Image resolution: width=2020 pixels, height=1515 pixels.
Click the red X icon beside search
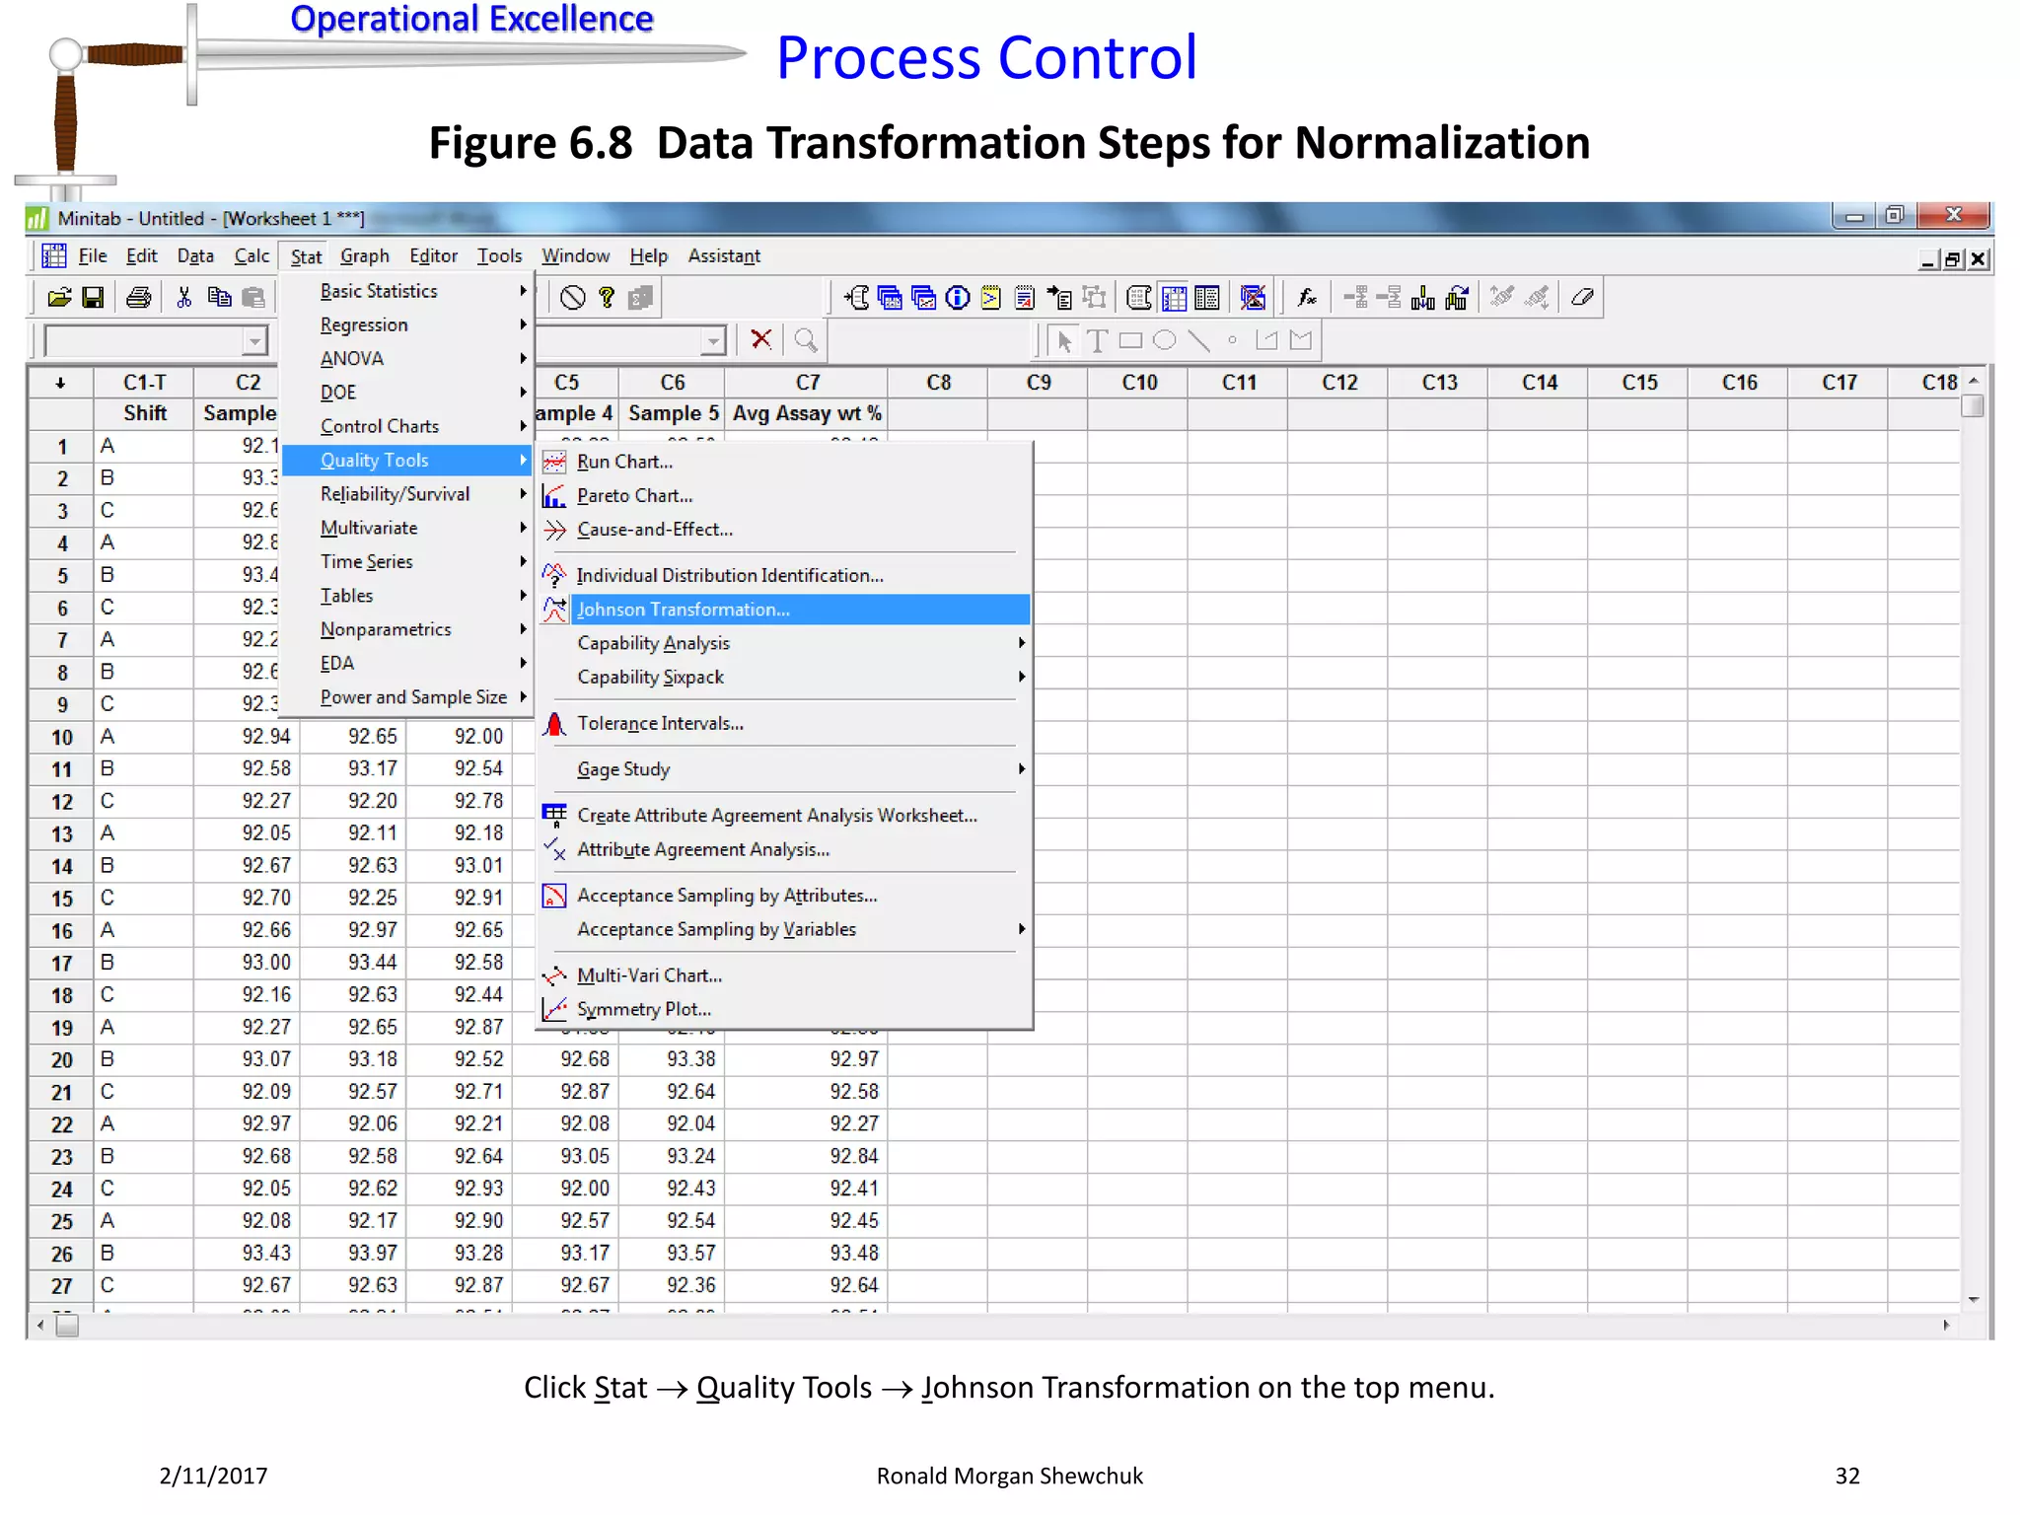tap(761, 340)
